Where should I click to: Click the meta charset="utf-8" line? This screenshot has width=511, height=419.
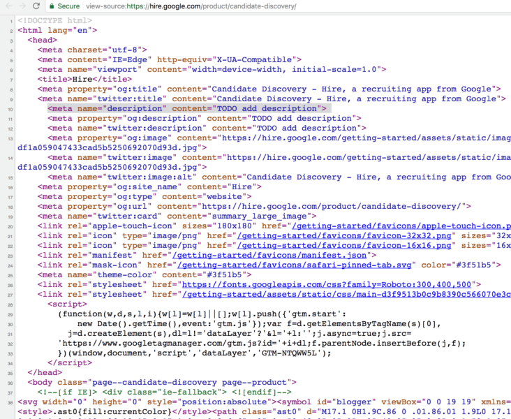(92, 50)
